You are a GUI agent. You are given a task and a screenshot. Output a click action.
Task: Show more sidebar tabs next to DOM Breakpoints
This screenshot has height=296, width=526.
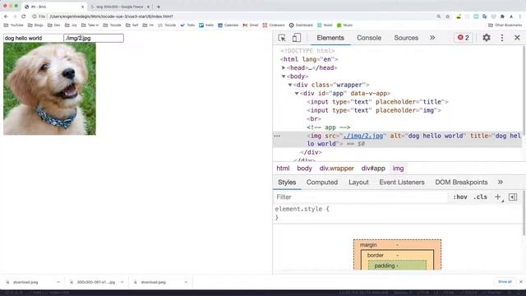coord(501,183)
